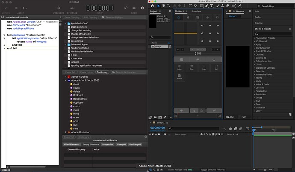
Task: Open the Audio panel
Action: [x=258, y=17]
